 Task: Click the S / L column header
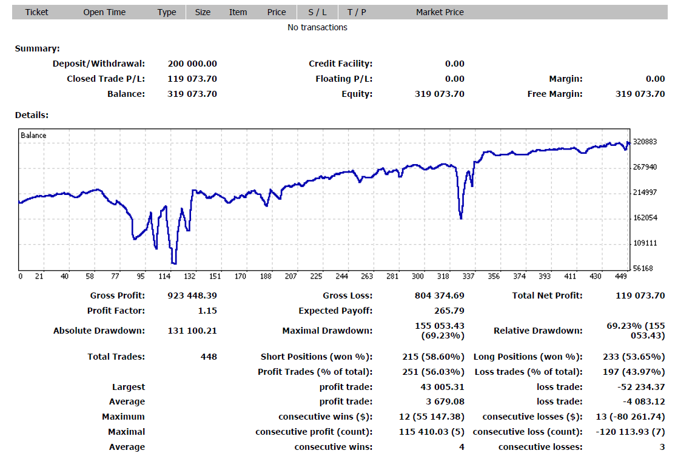pos(317,12)
